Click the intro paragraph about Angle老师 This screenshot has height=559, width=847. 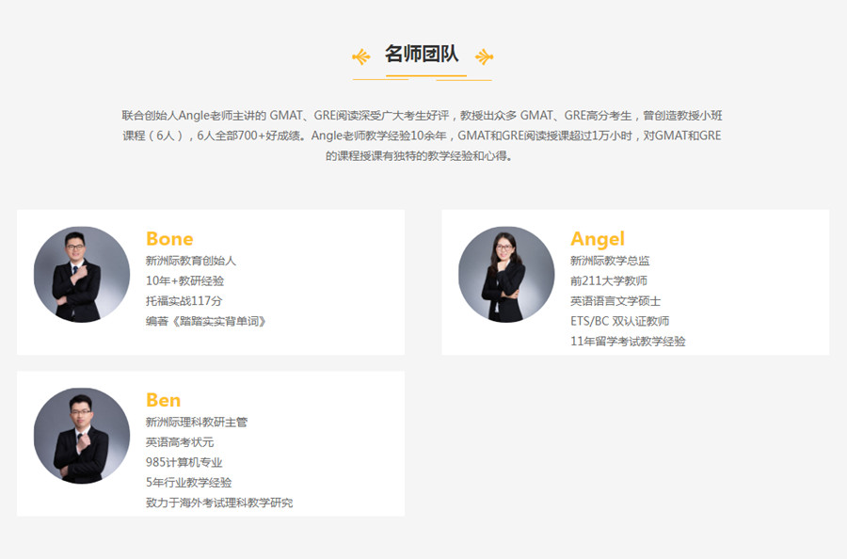(x=422, y=136)
